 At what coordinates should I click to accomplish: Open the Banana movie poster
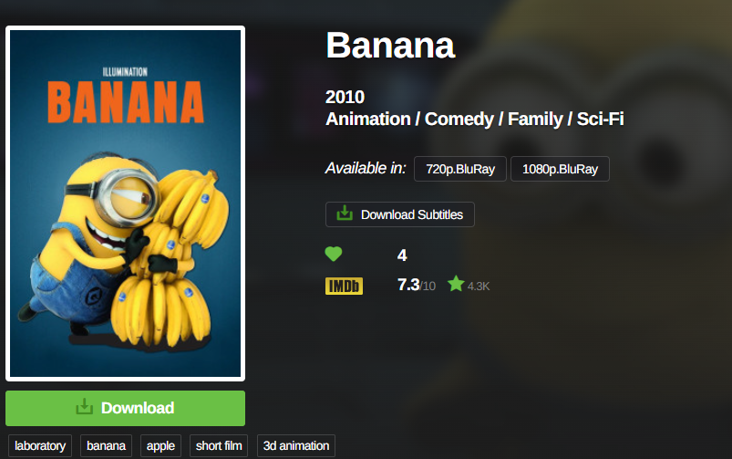[x=125, y=203]
